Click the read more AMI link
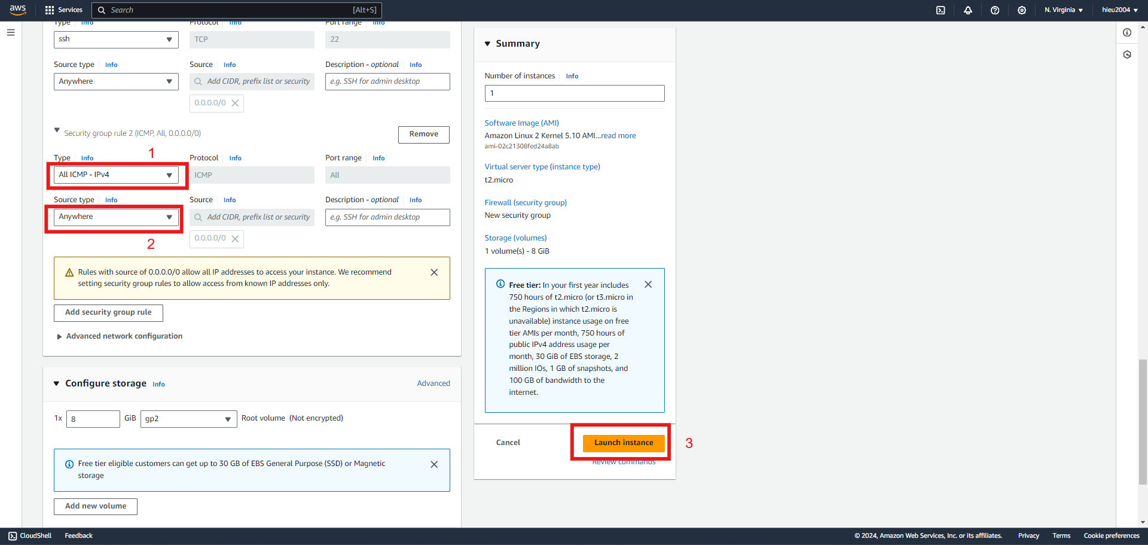This screenshot has width=1148, height=545. tap(618, 136)
